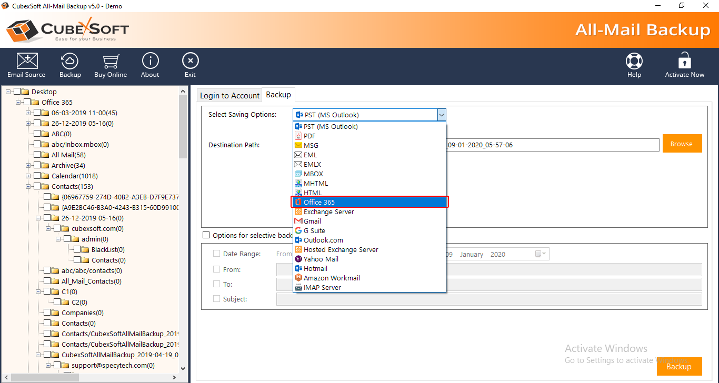
Task: Enable Options for selective backup checkbox
Action: pos(206,235)
